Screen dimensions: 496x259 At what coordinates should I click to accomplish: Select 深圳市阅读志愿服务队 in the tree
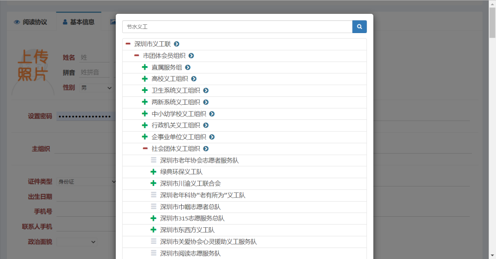click(191, 253)
